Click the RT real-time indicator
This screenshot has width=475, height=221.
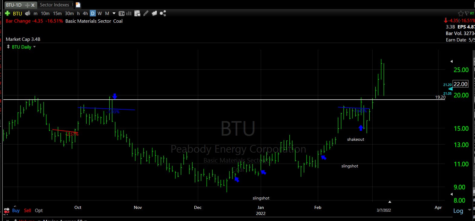pos(472,13)
